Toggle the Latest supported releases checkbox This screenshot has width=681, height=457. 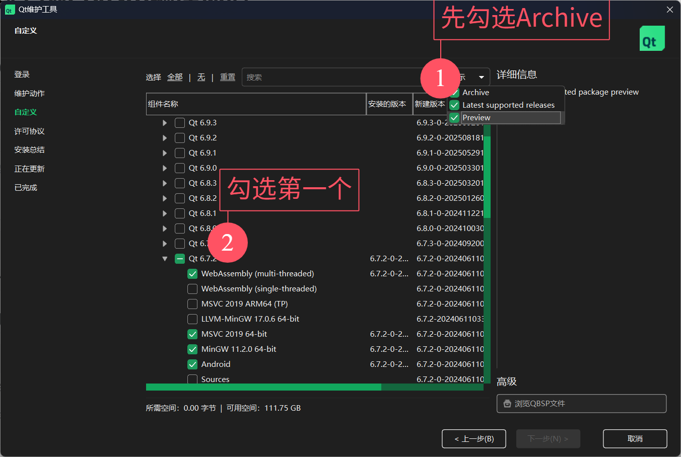coord(454,105)
